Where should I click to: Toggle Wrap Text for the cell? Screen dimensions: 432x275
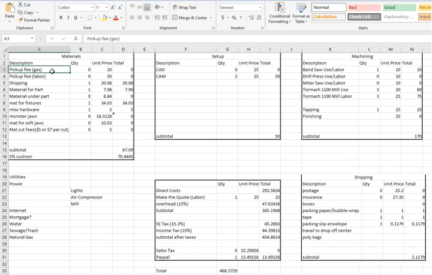(184, 8)
